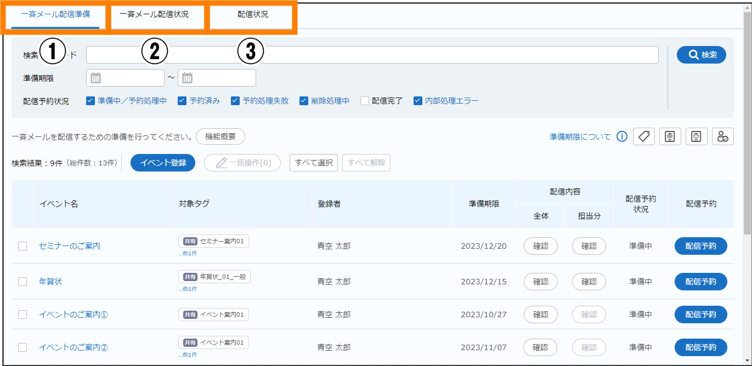This screenshot has width=752, height=366.
Task: Click calendar icon in end date field
Action: click(x=187, y=78)
